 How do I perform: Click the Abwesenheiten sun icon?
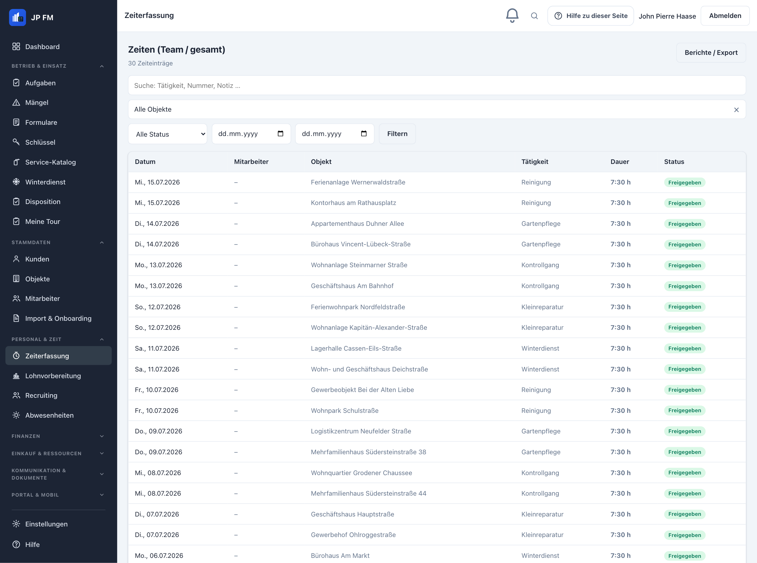click(x=16, y=415)
